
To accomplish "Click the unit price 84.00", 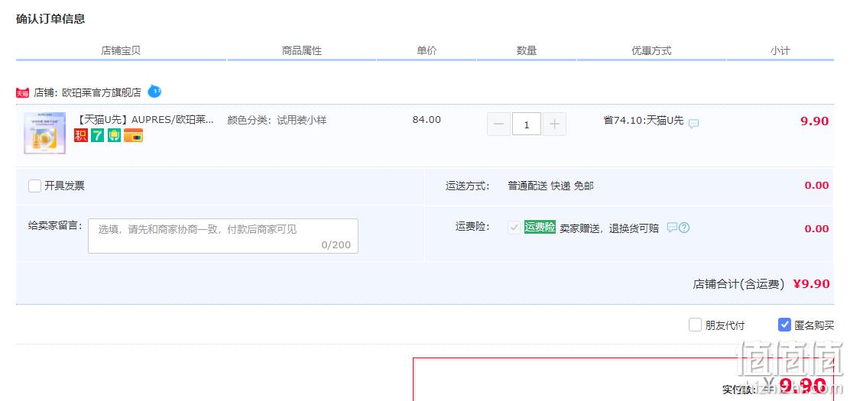I will [427, 120].
